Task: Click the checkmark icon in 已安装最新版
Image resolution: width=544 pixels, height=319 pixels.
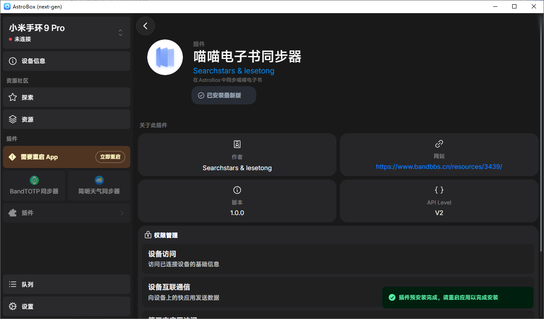Action: pos(201,95)
